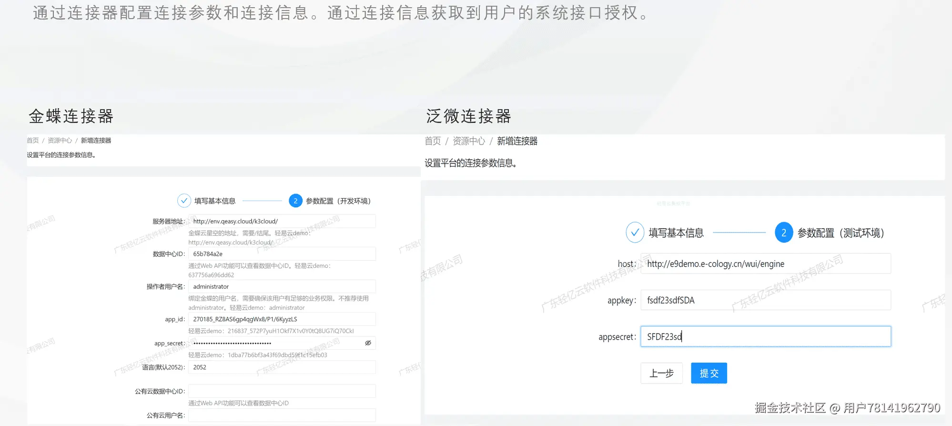This screenshot has width=952, height=426.
Task: Click hint text starting 轻易云demo: 1dba77b6
Action: 258,355
